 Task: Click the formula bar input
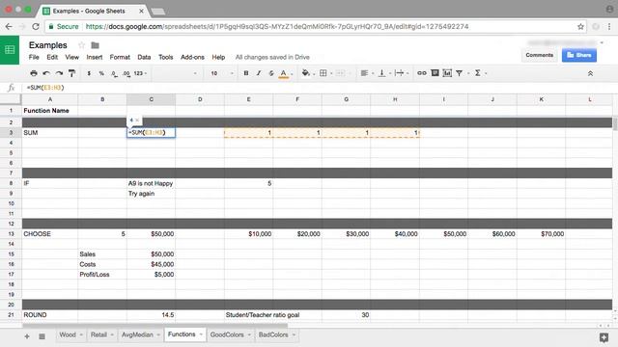coord(320,88)
